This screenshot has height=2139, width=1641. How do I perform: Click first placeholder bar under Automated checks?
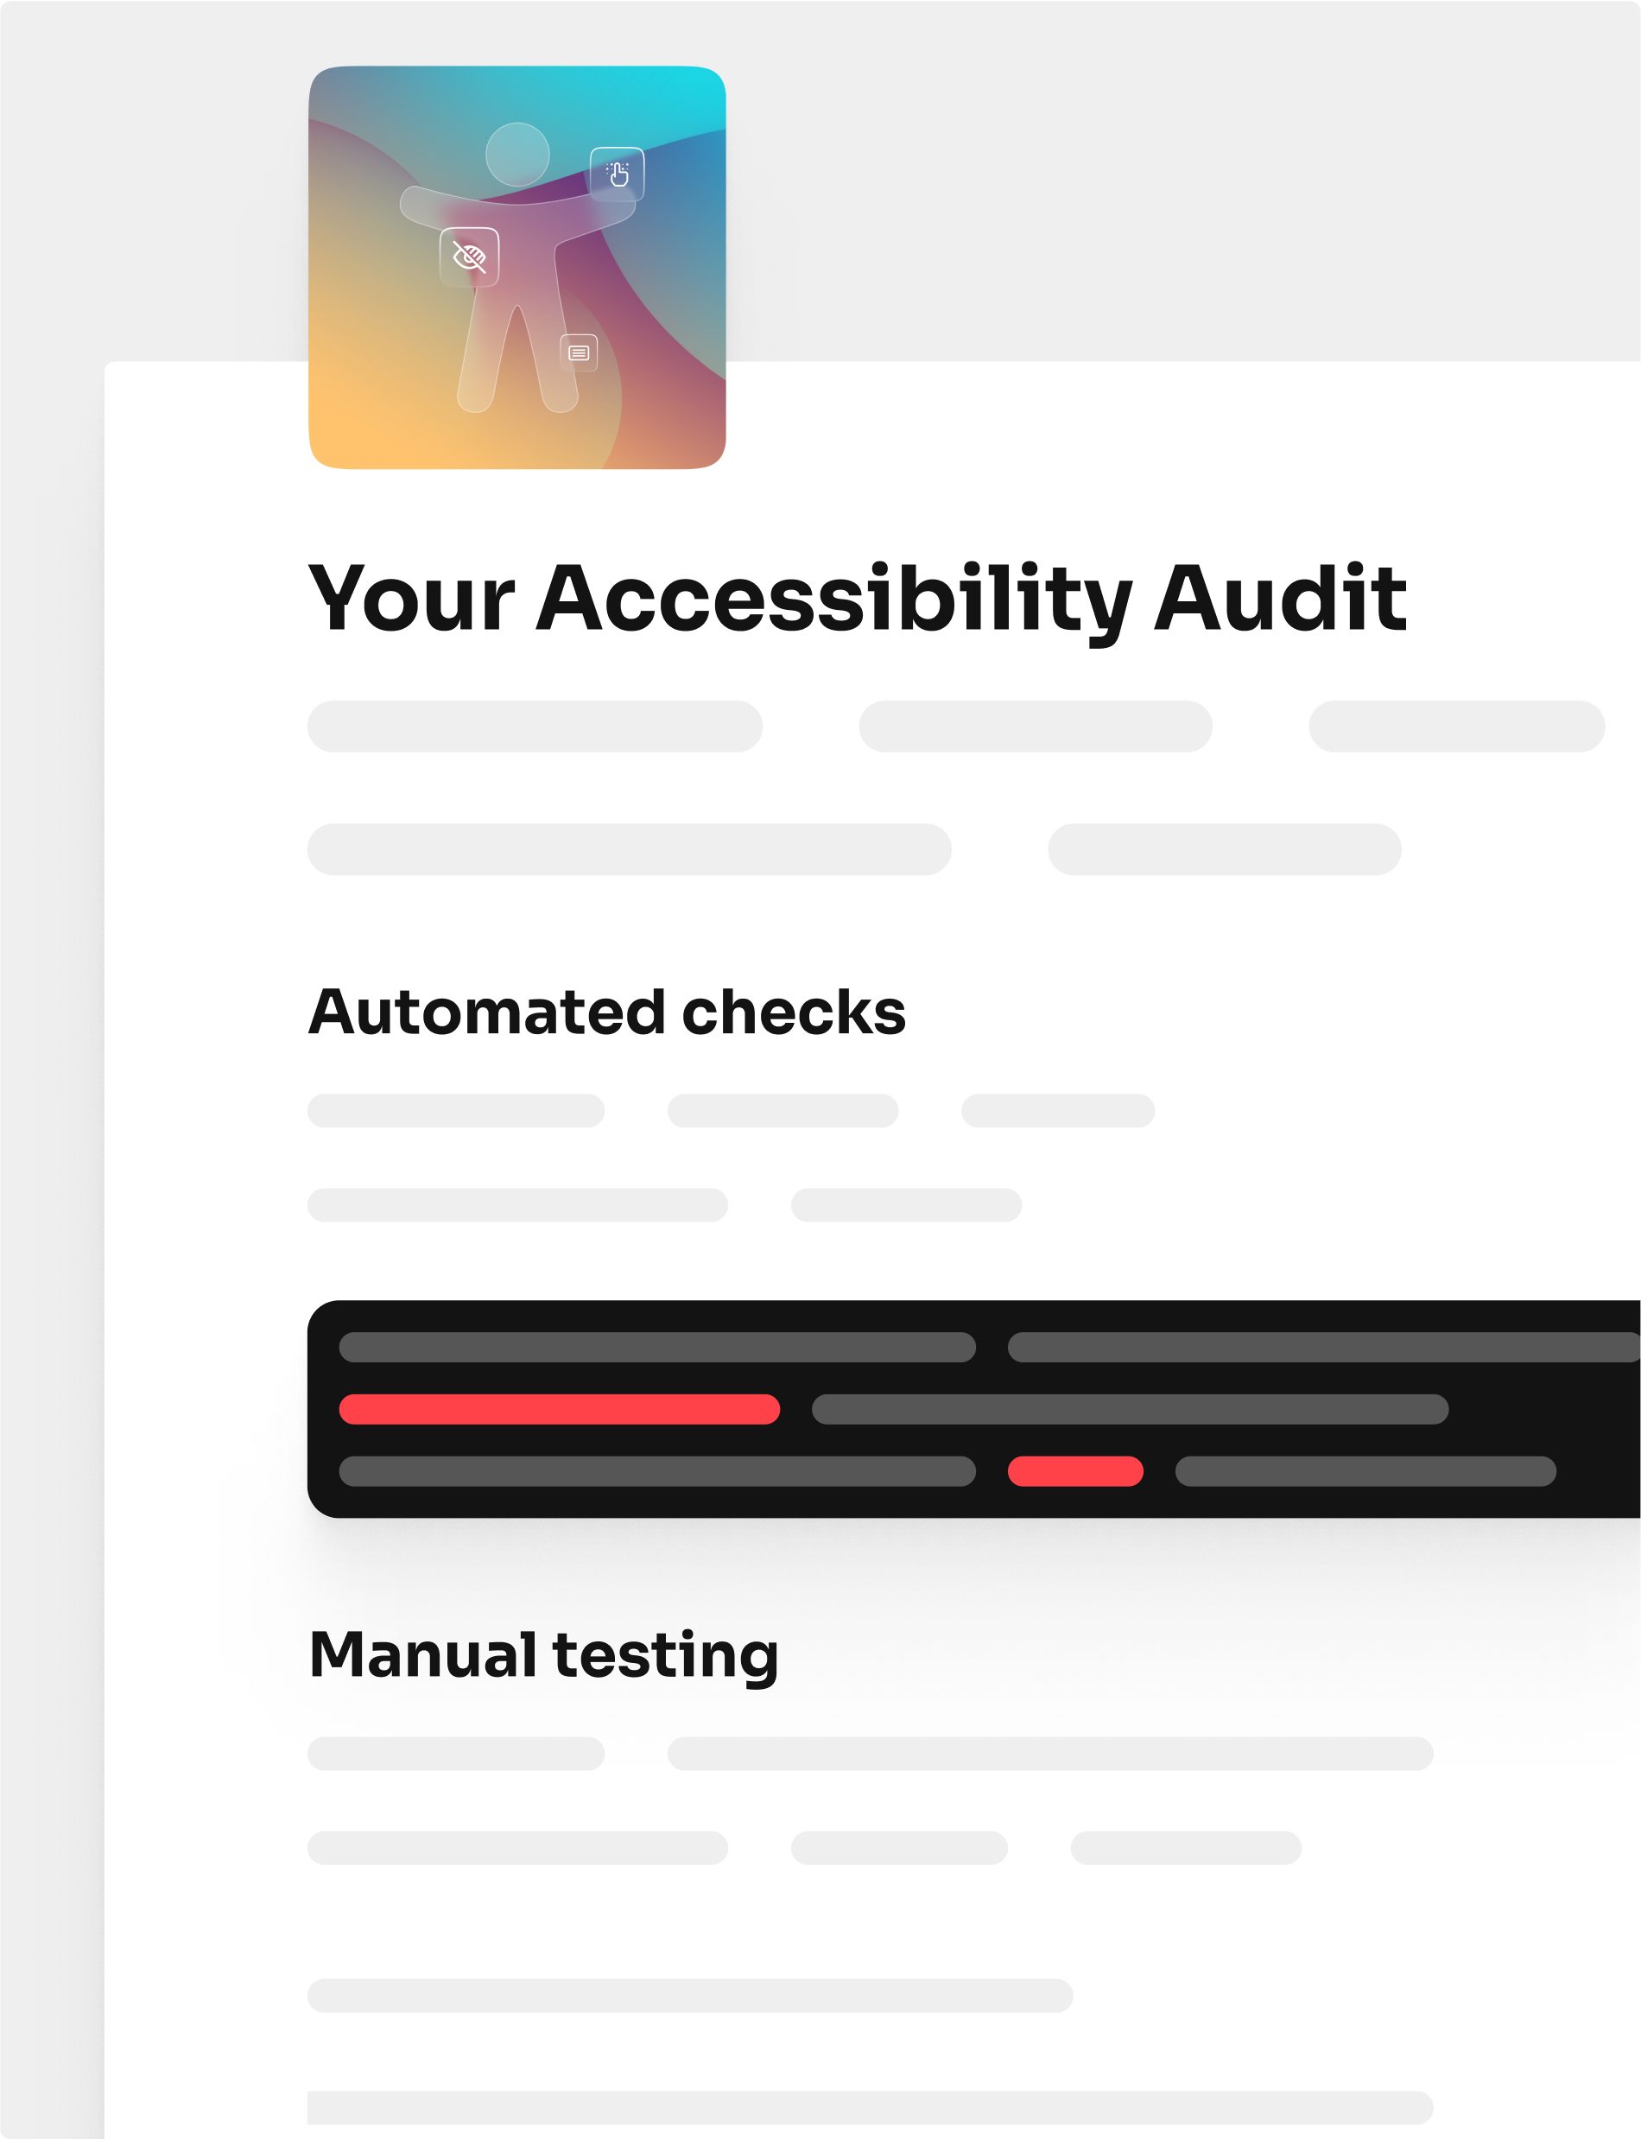[x=455, y=1110]
